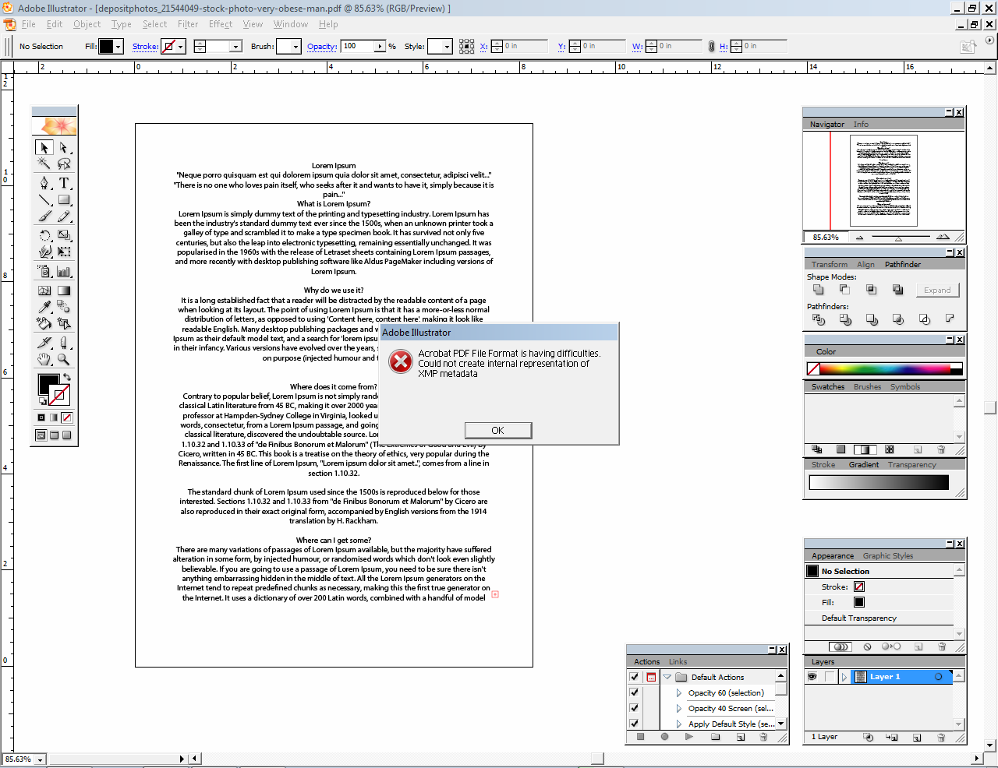
Task: Expand Layer 1 contents triangle
Action: click(x=844, y=677)
